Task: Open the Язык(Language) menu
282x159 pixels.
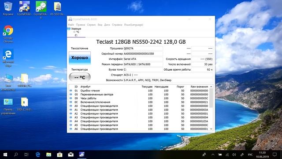Action: 134,25
